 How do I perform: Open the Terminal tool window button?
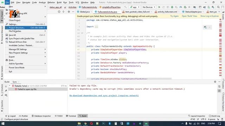71,116
